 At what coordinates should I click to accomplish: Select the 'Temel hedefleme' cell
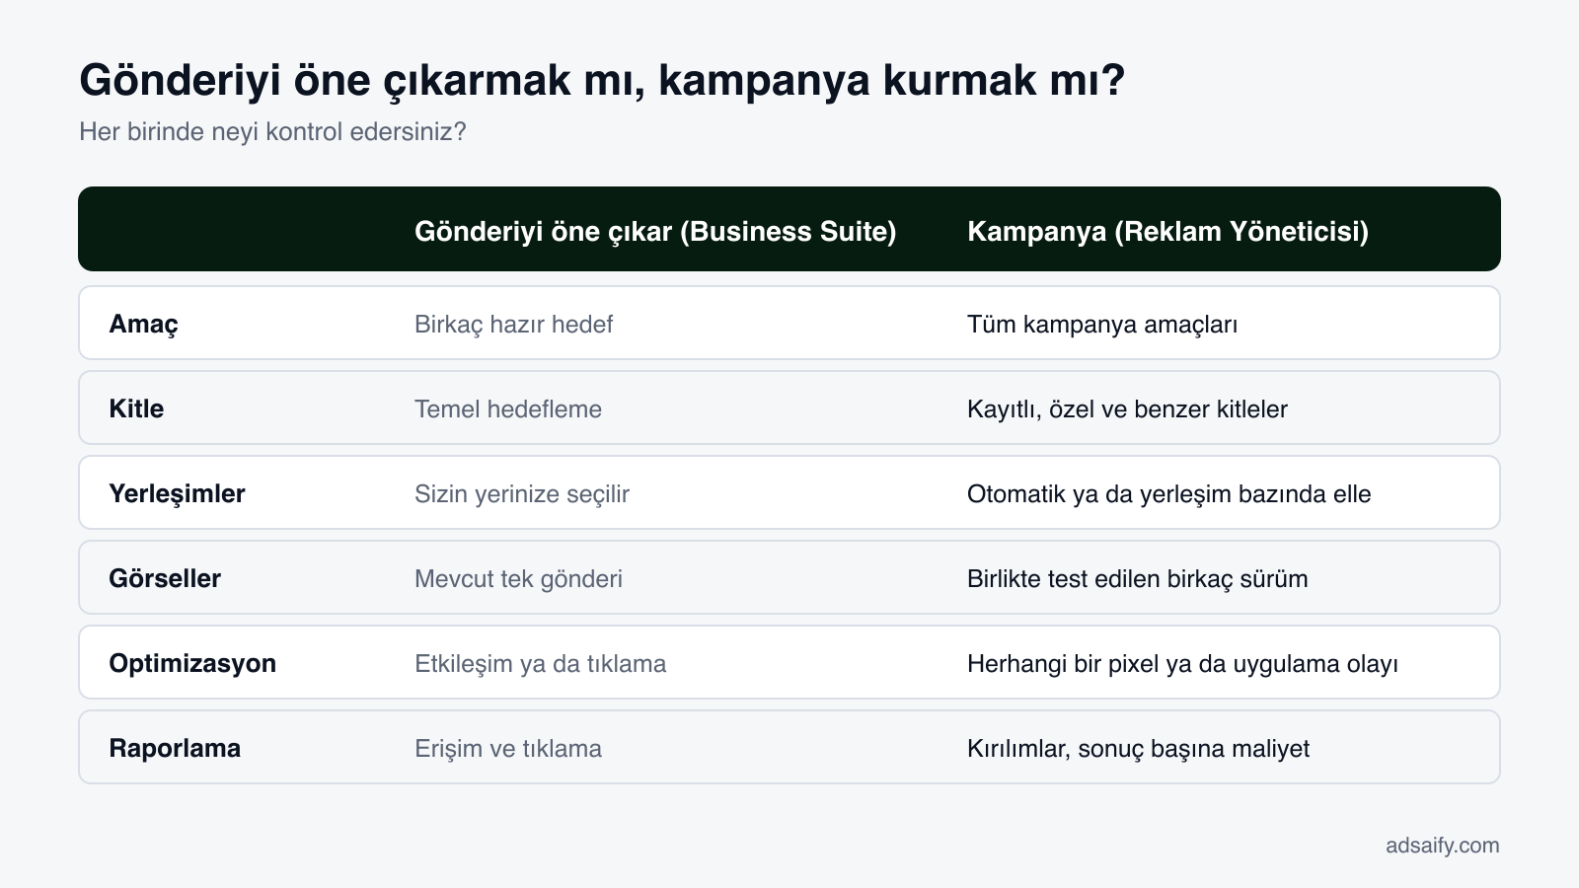coord(508,408)
